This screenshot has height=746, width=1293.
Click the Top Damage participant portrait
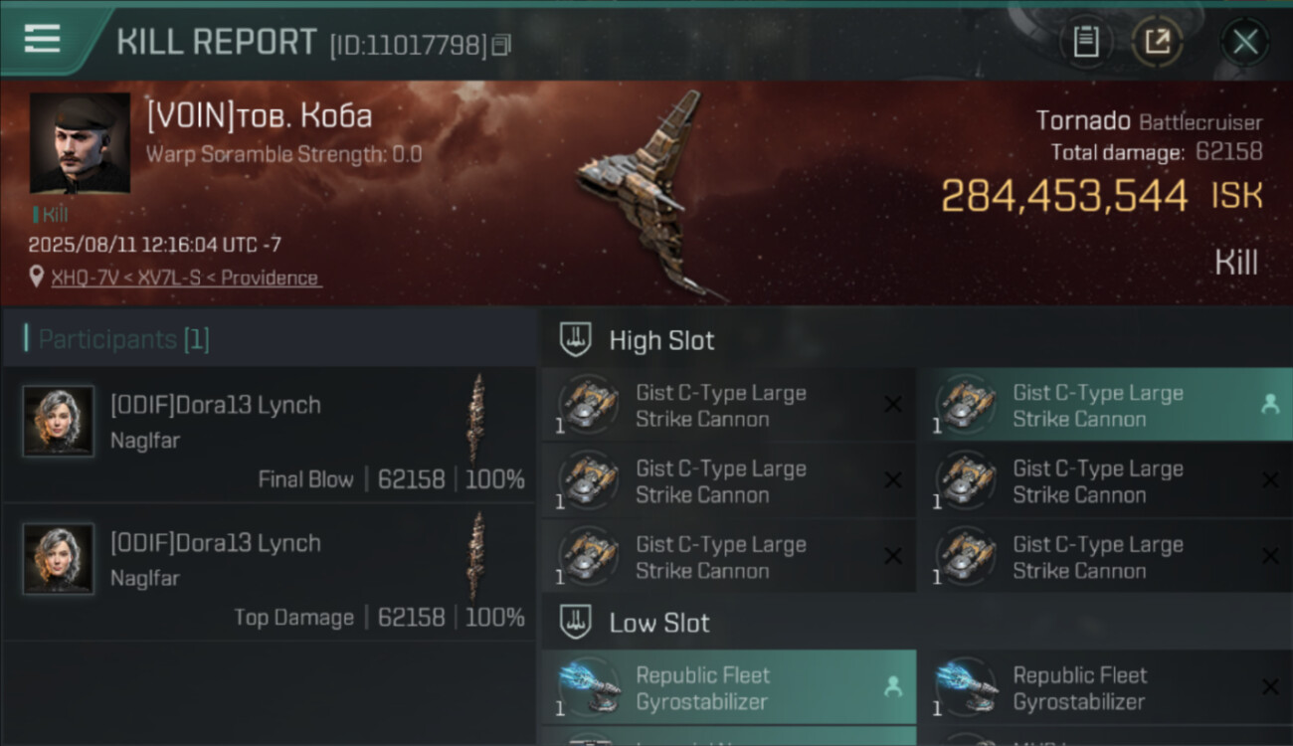[59, 559]
